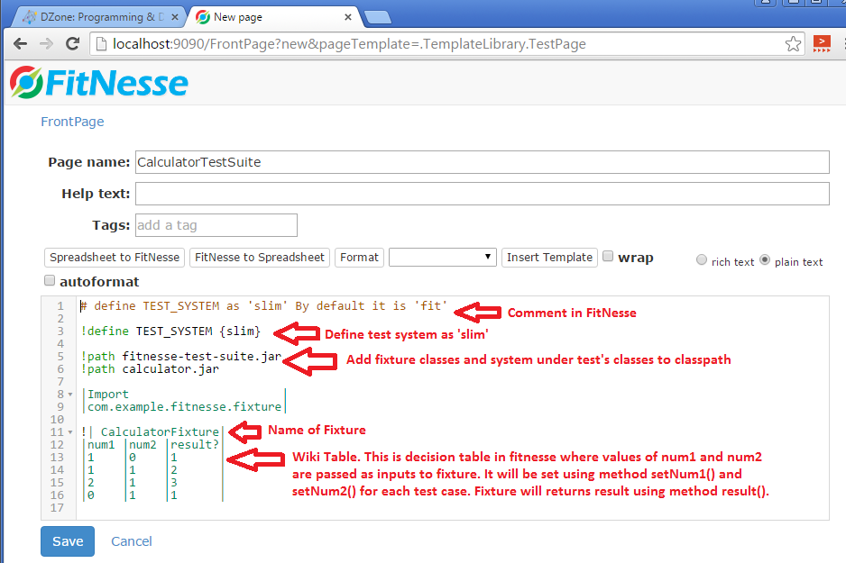This screenshot has height=563, width=846.
Task: Click the '# define TEST_SYSTEM' comment line
Action: [x=264, y=306]
